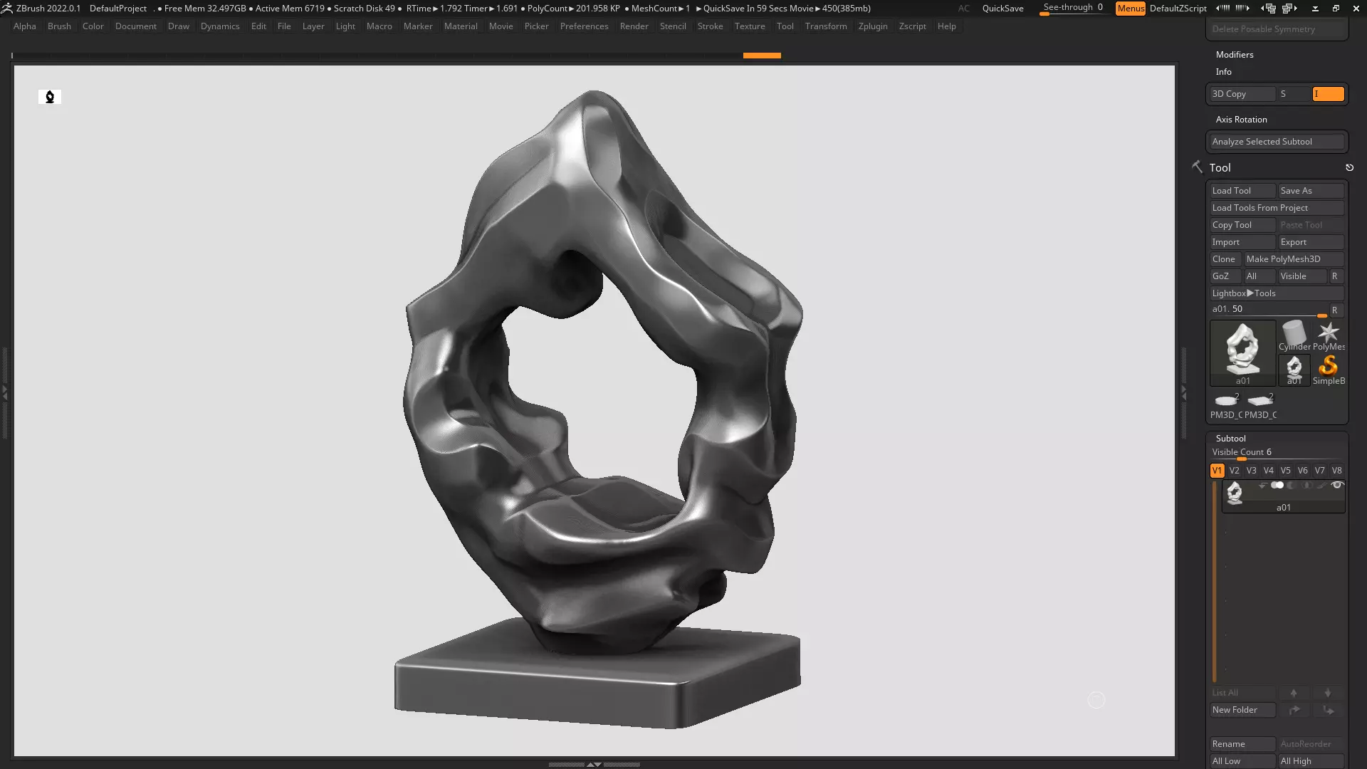The width and height of the screenshot is (1367, 769).
Task: Toggle subtool polypaint brush icon
Action: 1321,486
